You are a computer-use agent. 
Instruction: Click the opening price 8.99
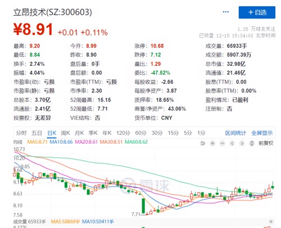click(92, 46)
